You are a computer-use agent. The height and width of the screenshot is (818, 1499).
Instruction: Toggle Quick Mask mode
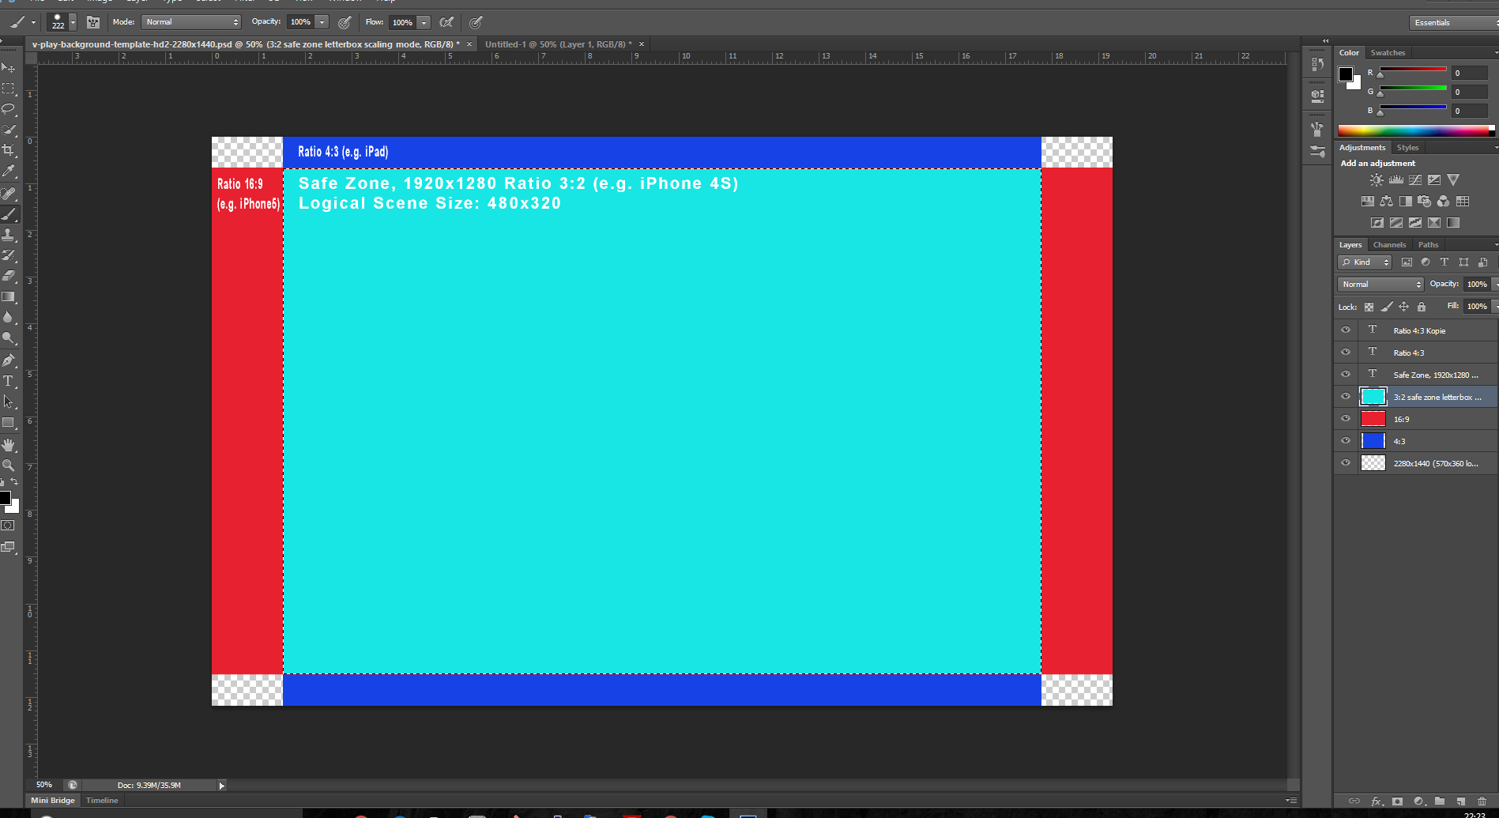[8, 526]
